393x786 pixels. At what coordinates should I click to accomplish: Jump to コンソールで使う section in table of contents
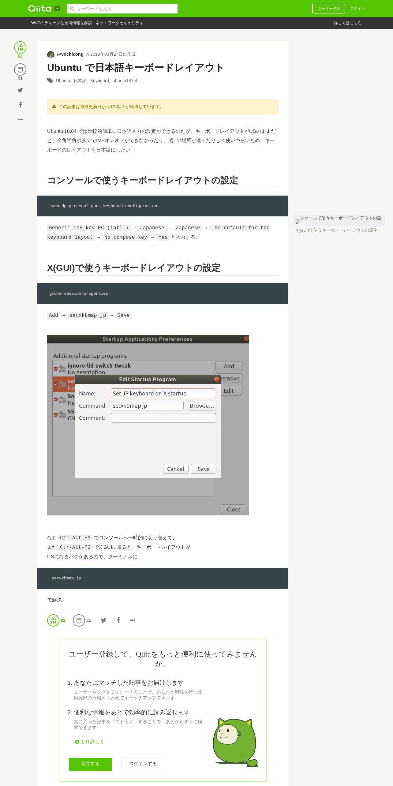339,220
